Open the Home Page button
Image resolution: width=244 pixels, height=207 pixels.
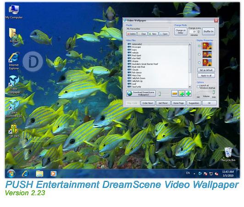point(178,103)
